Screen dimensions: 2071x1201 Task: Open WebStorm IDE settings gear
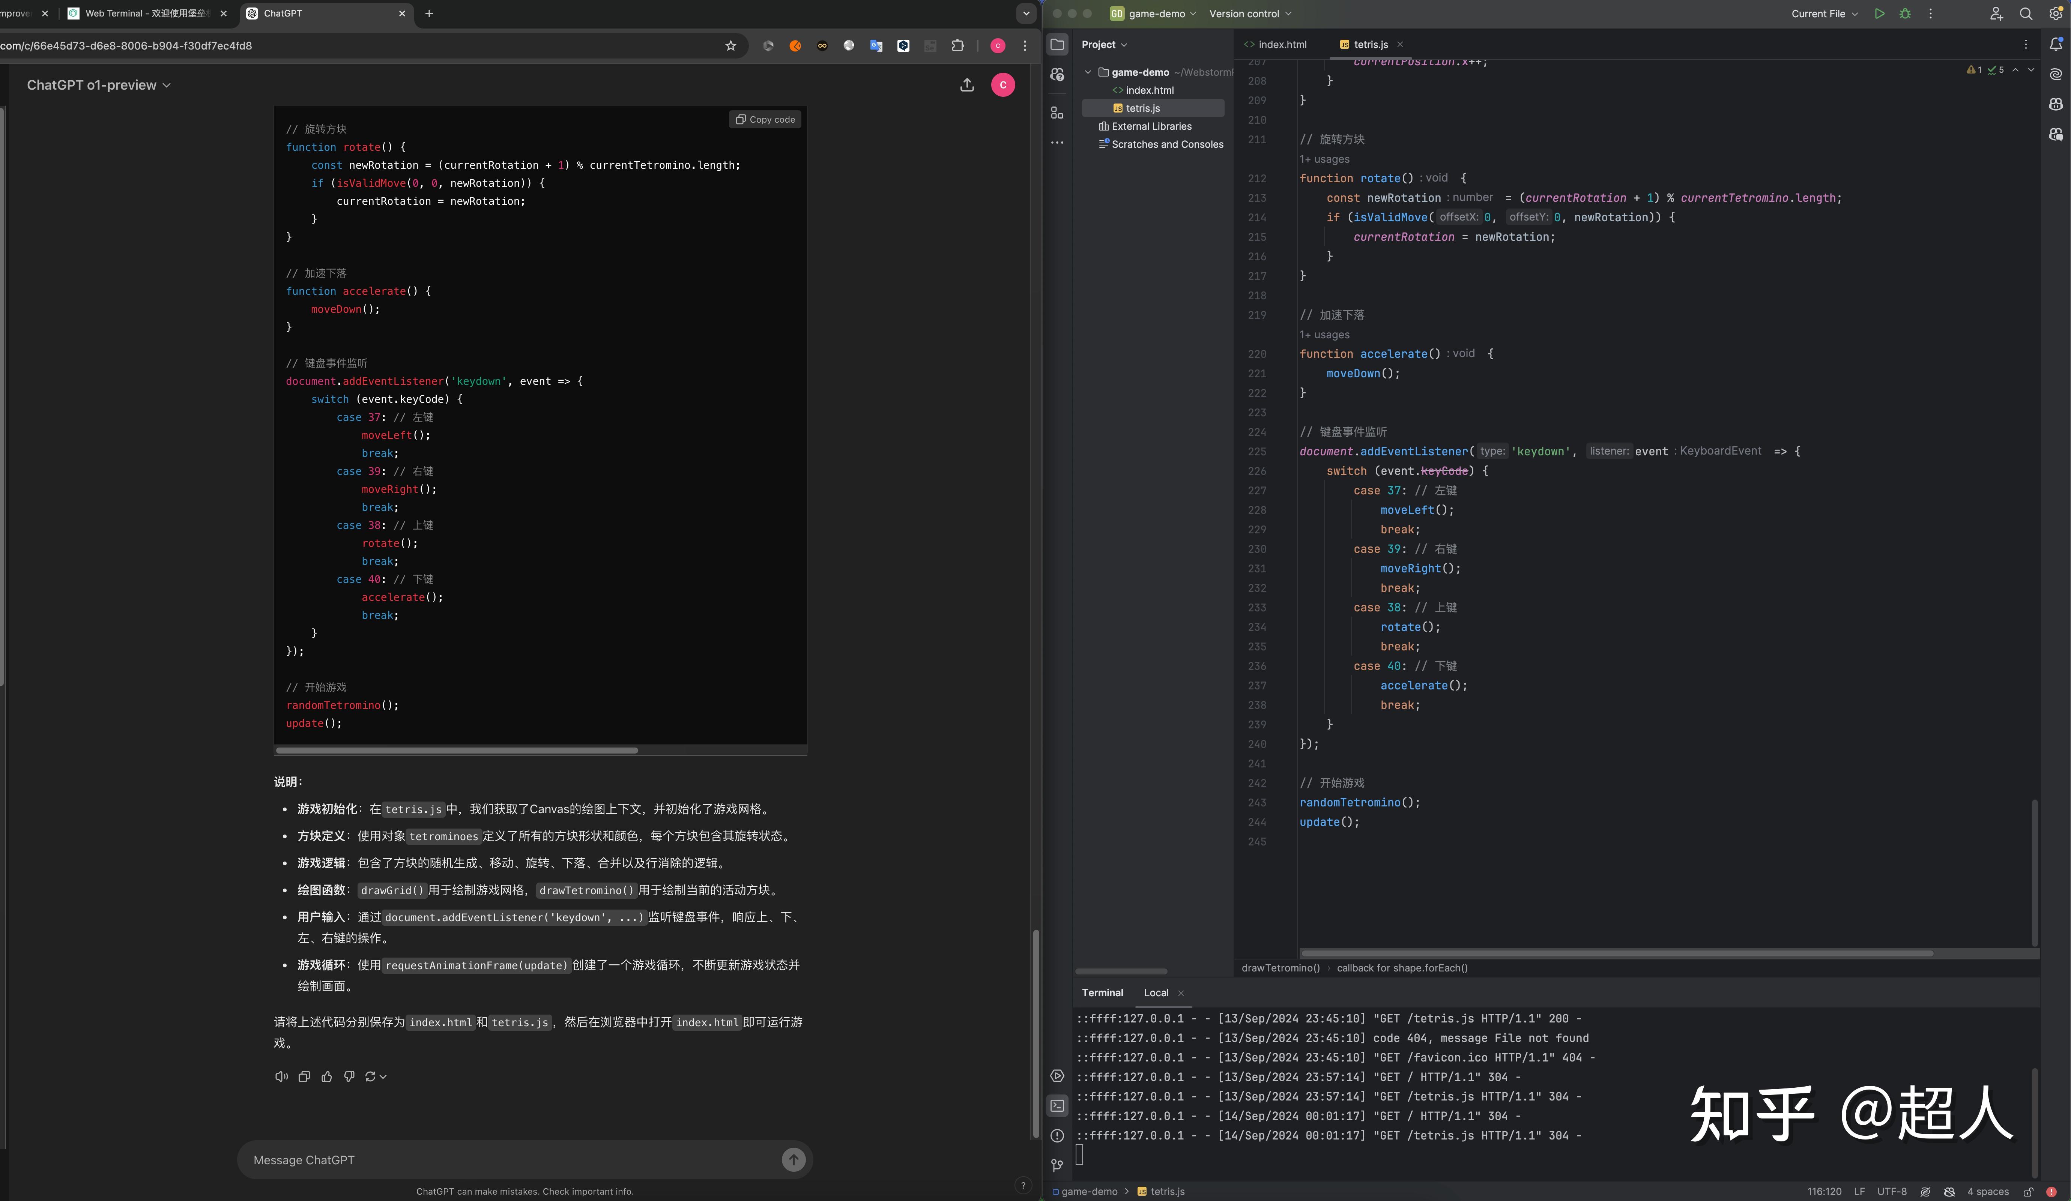[2055, 13]
